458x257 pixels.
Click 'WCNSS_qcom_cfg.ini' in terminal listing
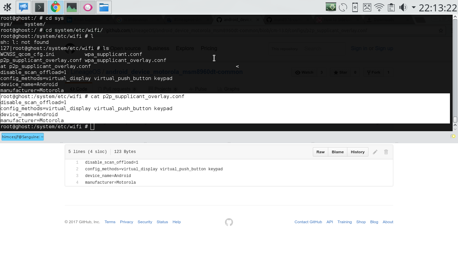27,54
